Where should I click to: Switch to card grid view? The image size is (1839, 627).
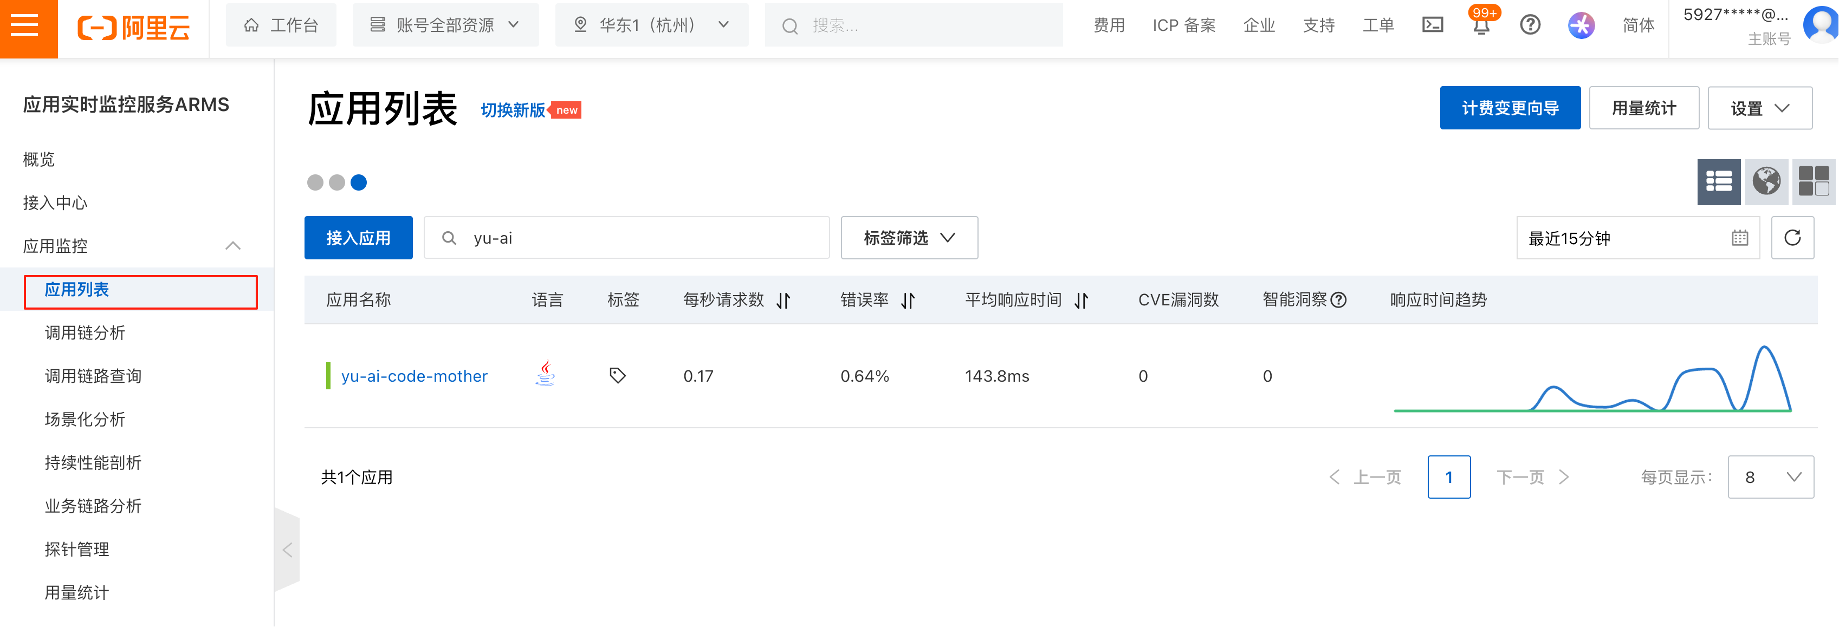(x=1814, y=181)
